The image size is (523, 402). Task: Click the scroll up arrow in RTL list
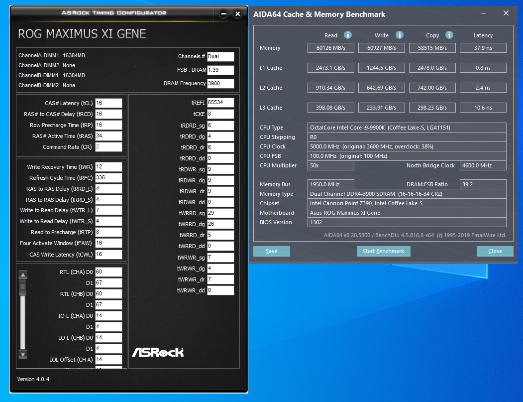click(x=23, y=275)
